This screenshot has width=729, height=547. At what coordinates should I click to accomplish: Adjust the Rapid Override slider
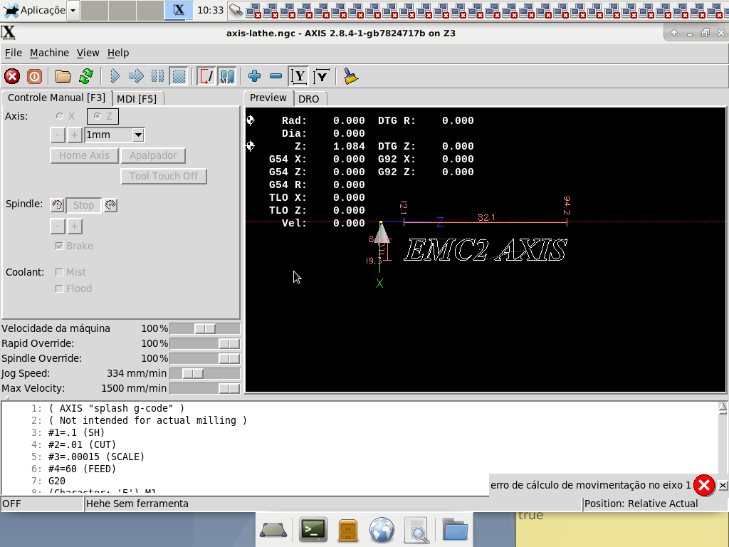tap(205, 344)
